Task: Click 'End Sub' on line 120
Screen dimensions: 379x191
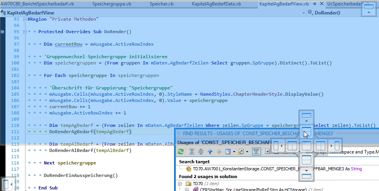Action: [x=48, y=188]
